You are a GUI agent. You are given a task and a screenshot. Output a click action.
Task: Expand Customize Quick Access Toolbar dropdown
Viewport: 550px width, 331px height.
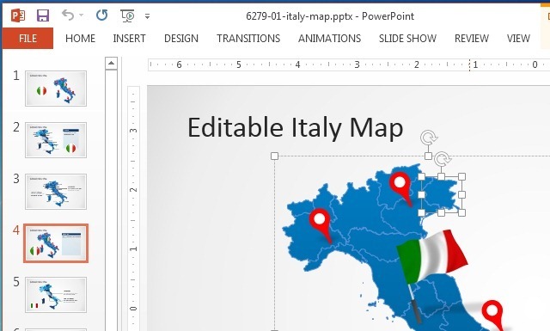pos(147,16)
